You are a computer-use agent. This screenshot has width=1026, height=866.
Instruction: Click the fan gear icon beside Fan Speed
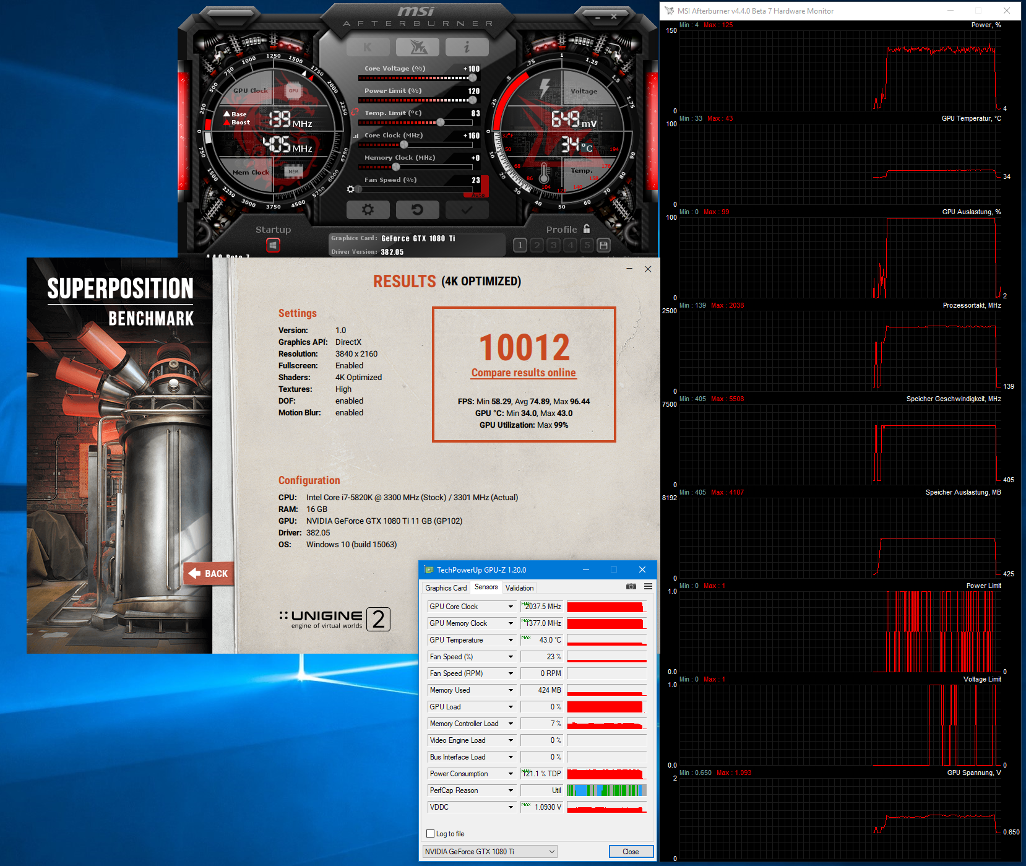pos(351,189)
